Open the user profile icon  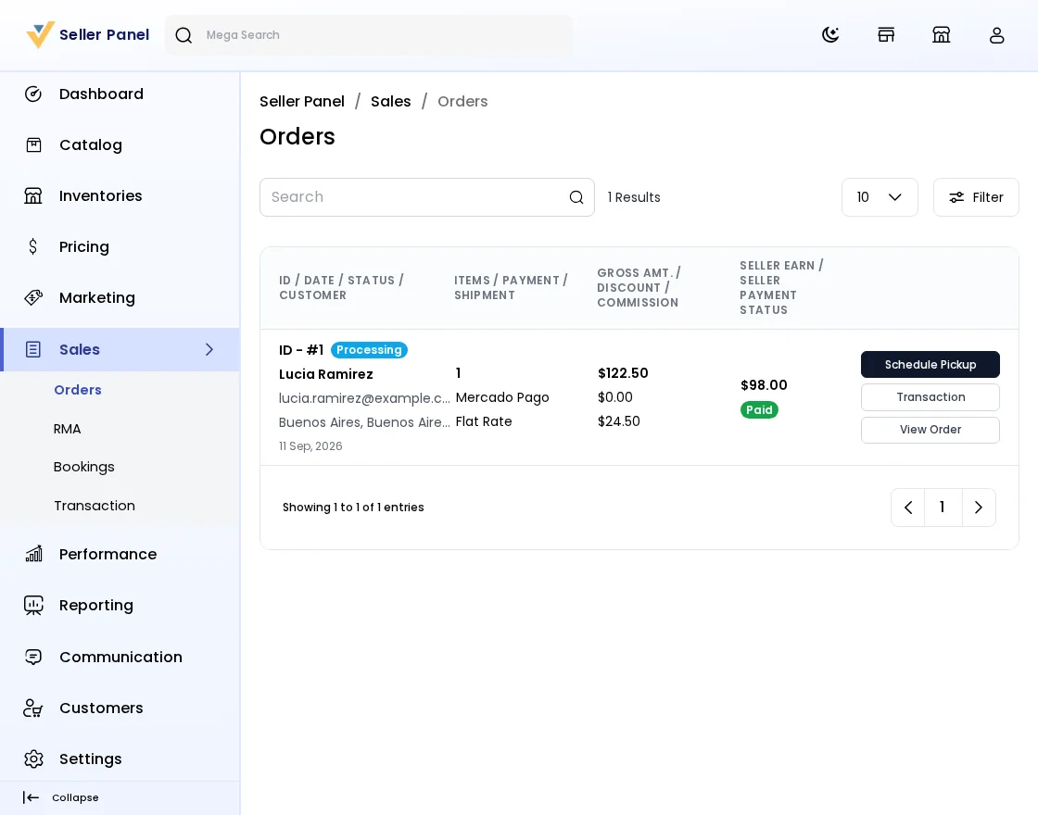(996, 34)
